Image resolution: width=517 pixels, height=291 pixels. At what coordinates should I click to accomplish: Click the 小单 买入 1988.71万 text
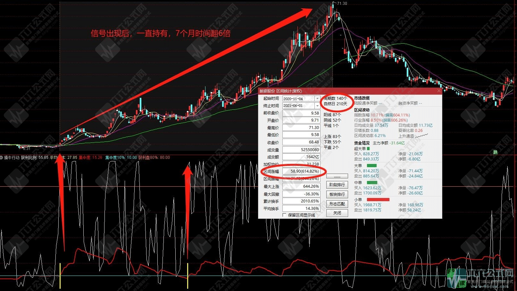[x=368, y=205]
